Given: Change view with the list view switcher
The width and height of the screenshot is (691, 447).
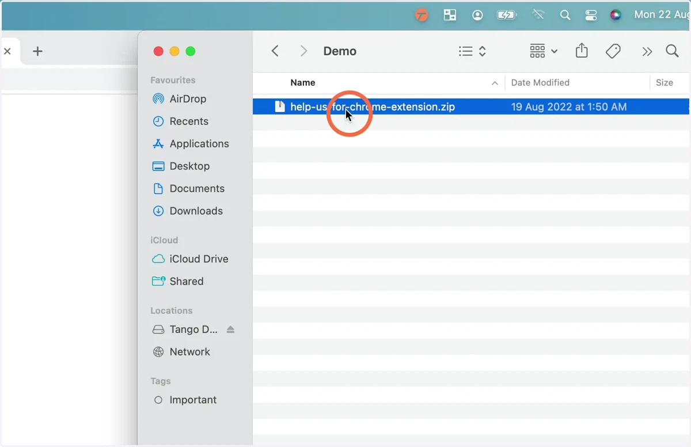Looking at the screenshot, I should coord(473,51).
